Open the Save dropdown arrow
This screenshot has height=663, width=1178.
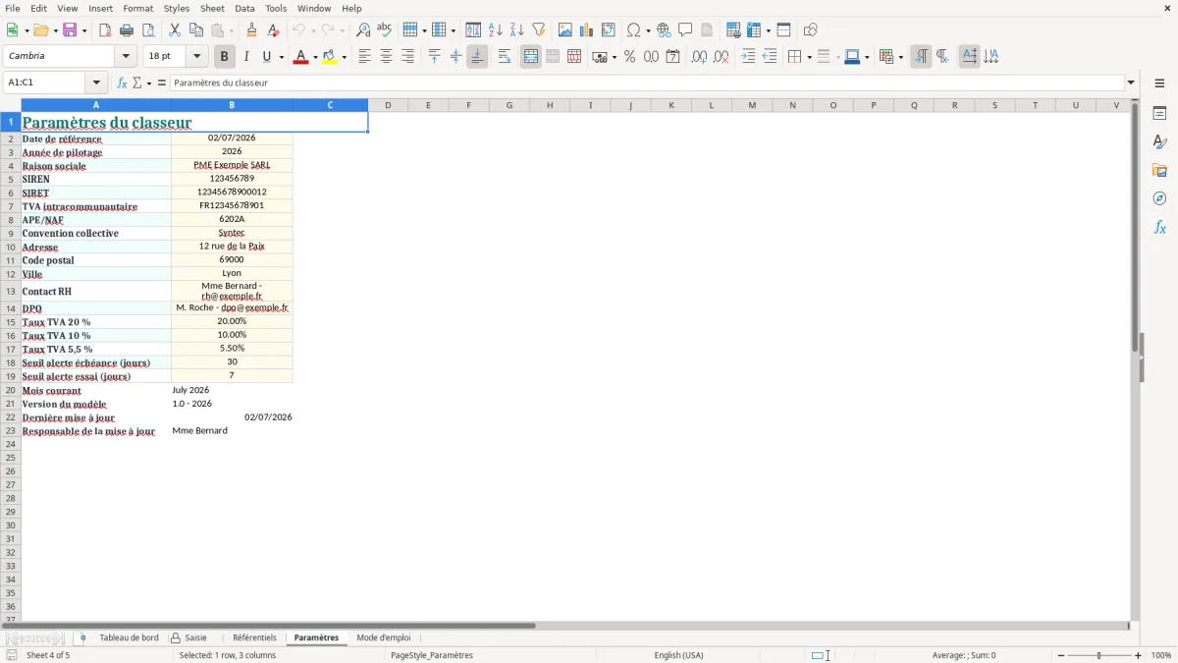(x=83, y=30)
